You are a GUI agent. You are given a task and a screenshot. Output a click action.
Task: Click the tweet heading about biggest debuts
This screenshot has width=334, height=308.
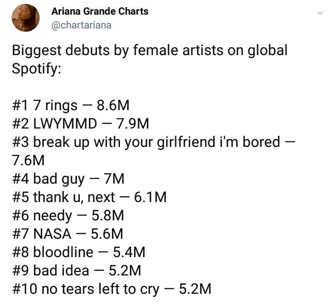pyautogui.click(x=150, y=59)
